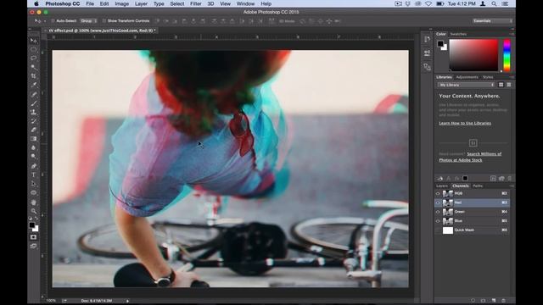Open the Color panel flyout menu
This screenshot has width=543, height=305.
pyautogui.click(x=512, y=34)
